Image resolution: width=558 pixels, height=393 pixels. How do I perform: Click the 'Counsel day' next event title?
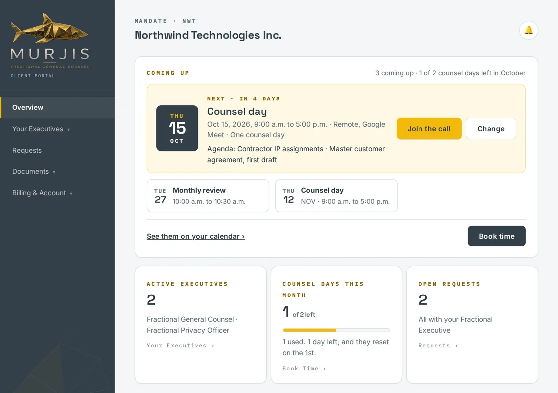click(x=237, y=111)
